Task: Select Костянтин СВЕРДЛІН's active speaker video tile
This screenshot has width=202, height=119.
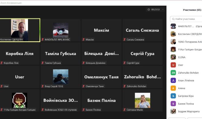Action: click(20, 30)
